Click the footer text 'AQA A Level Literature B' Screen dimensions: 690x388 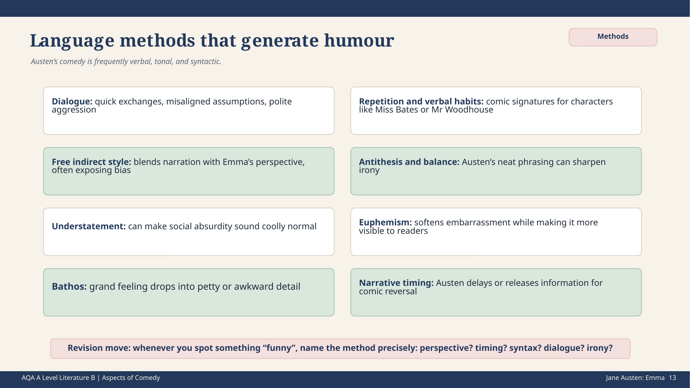click(58, 378)
